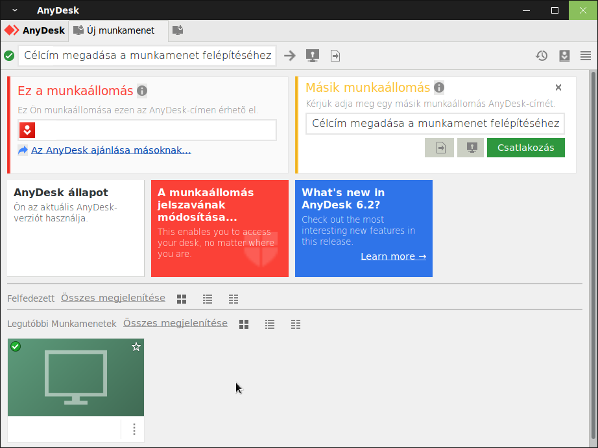Click the blue share arrow icon
Image resolution: width=598 pixels, height=448 pixels.
coord(23,150)
